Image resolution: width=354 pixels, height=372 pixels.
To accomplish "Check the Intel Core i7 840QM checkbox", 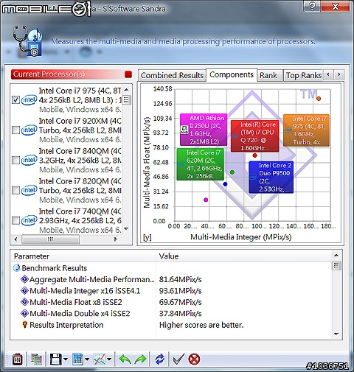I will 15,160.
